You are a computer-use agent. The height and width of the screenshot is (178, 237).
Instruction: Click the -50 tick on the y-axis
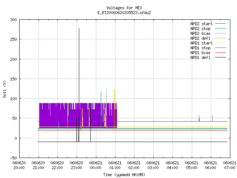pos(13,158)
